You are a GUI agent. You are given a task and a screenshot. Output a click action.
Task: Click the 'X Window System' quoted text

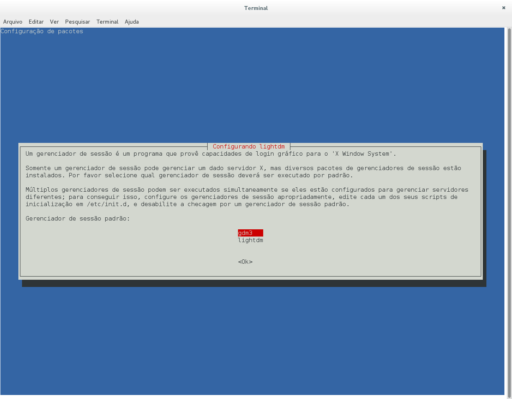[x=364, y=154]
